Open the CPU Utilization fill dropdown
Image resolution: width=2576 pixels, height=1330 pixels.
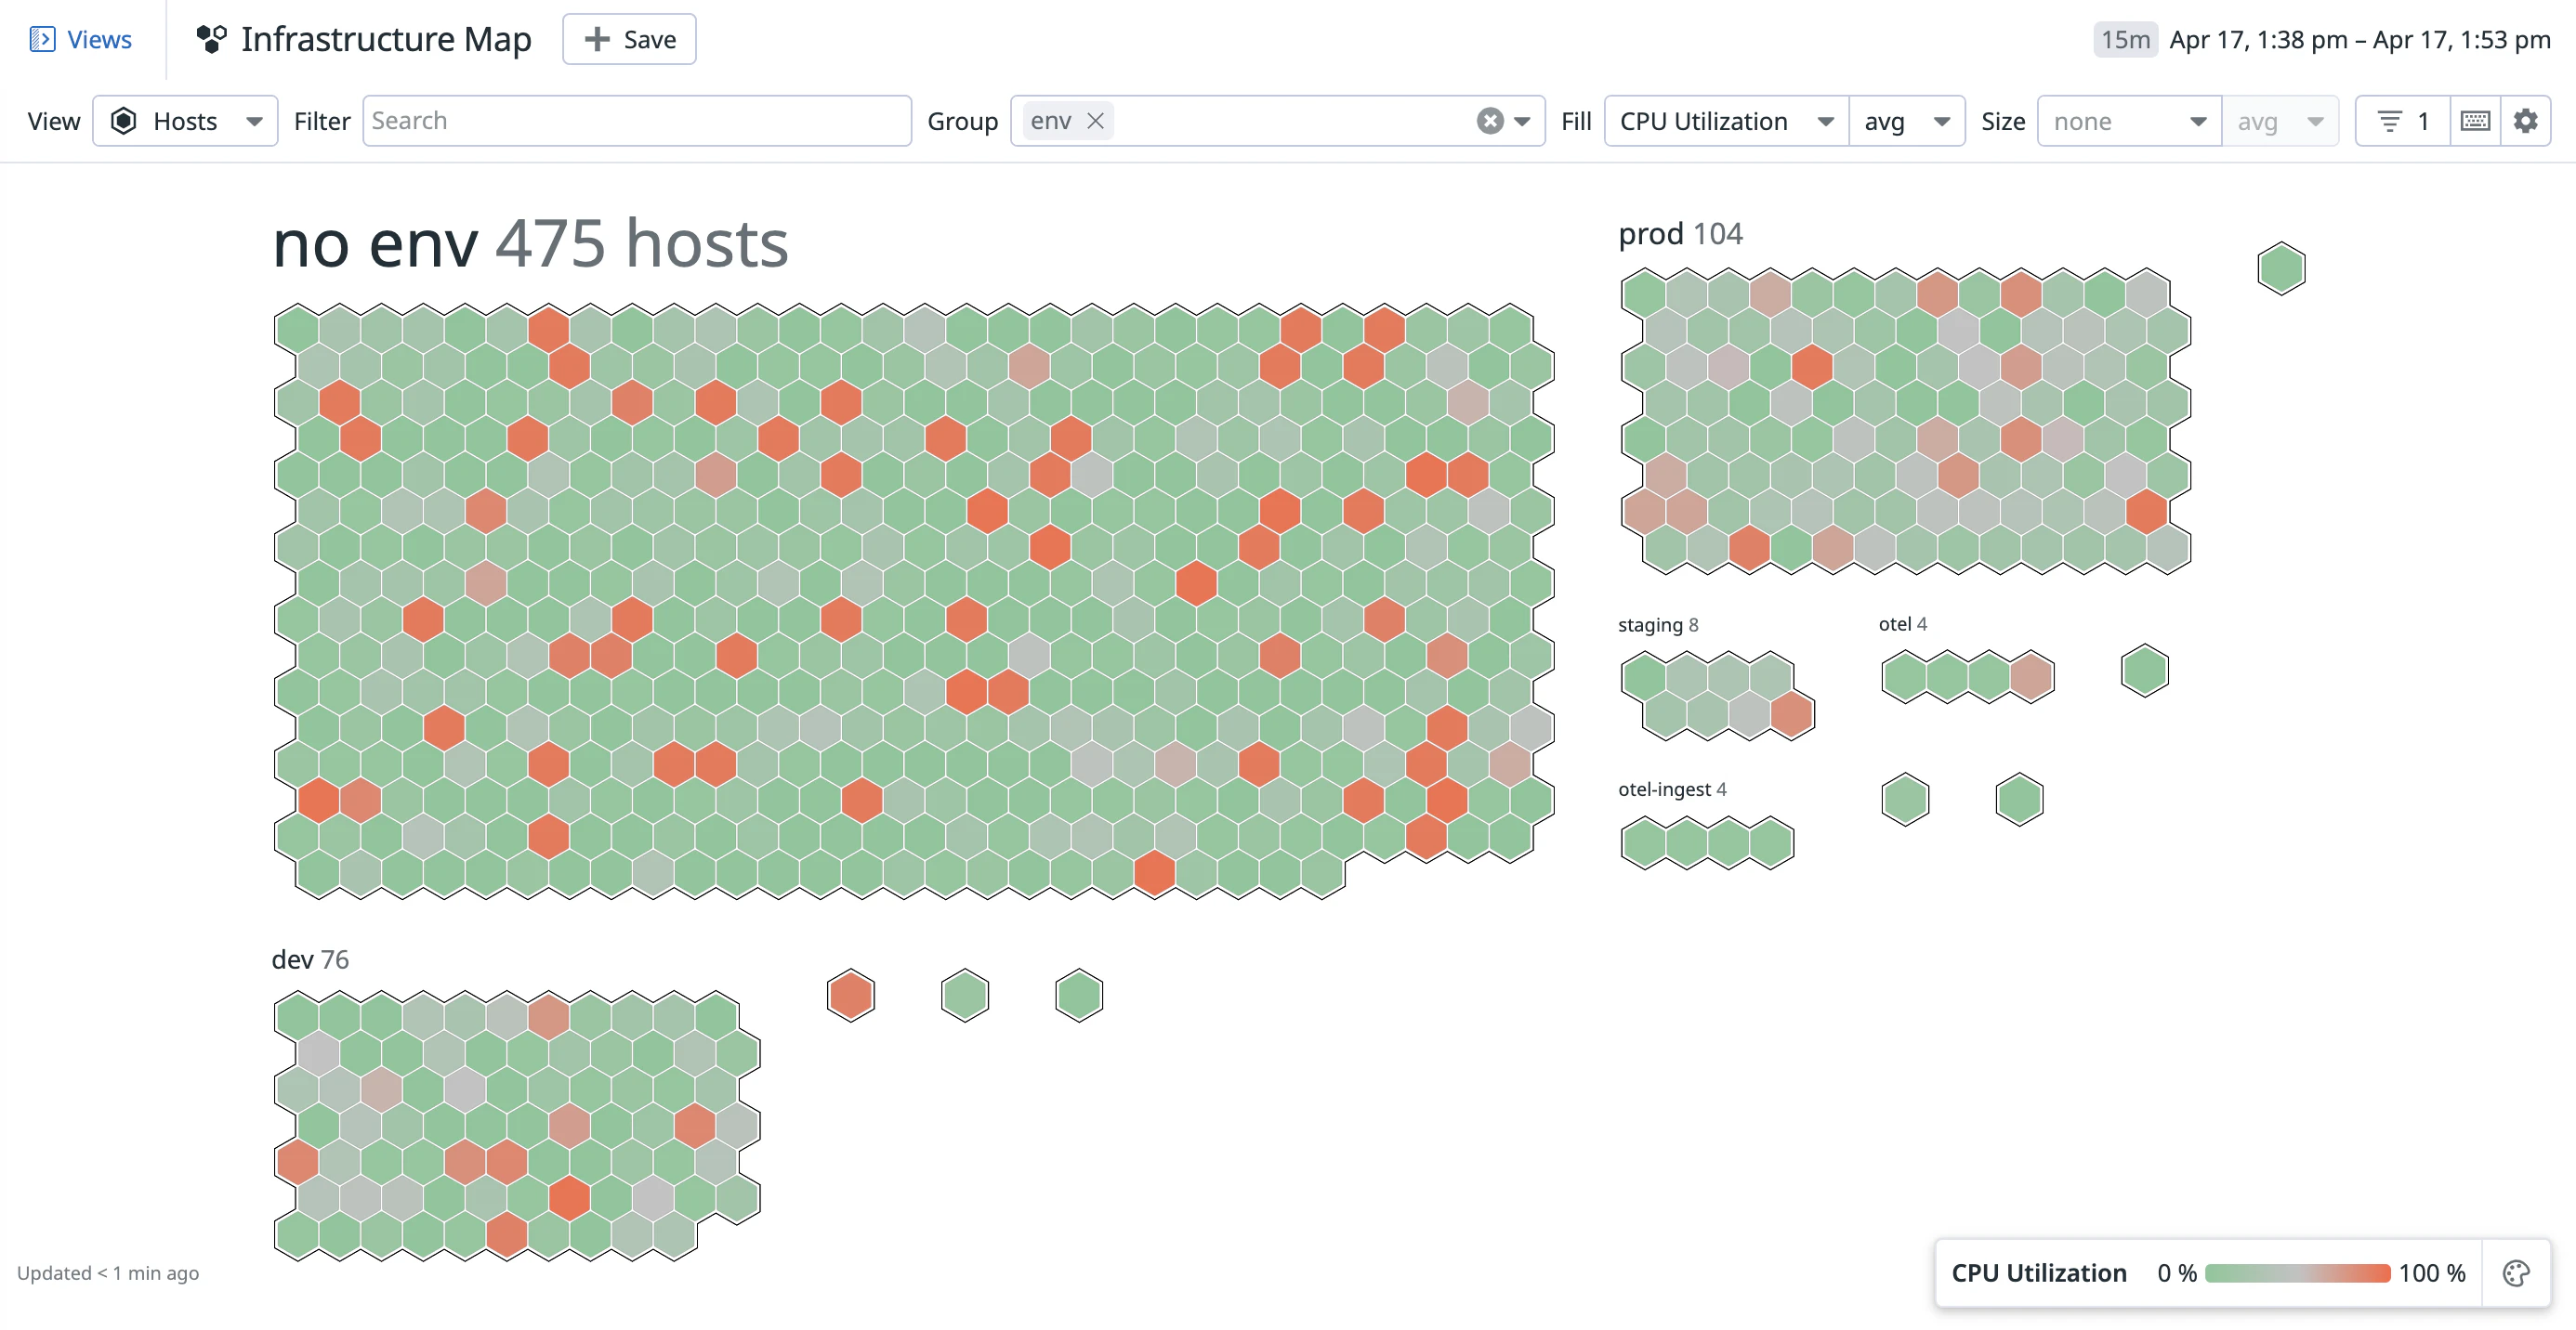(1726, 121)
